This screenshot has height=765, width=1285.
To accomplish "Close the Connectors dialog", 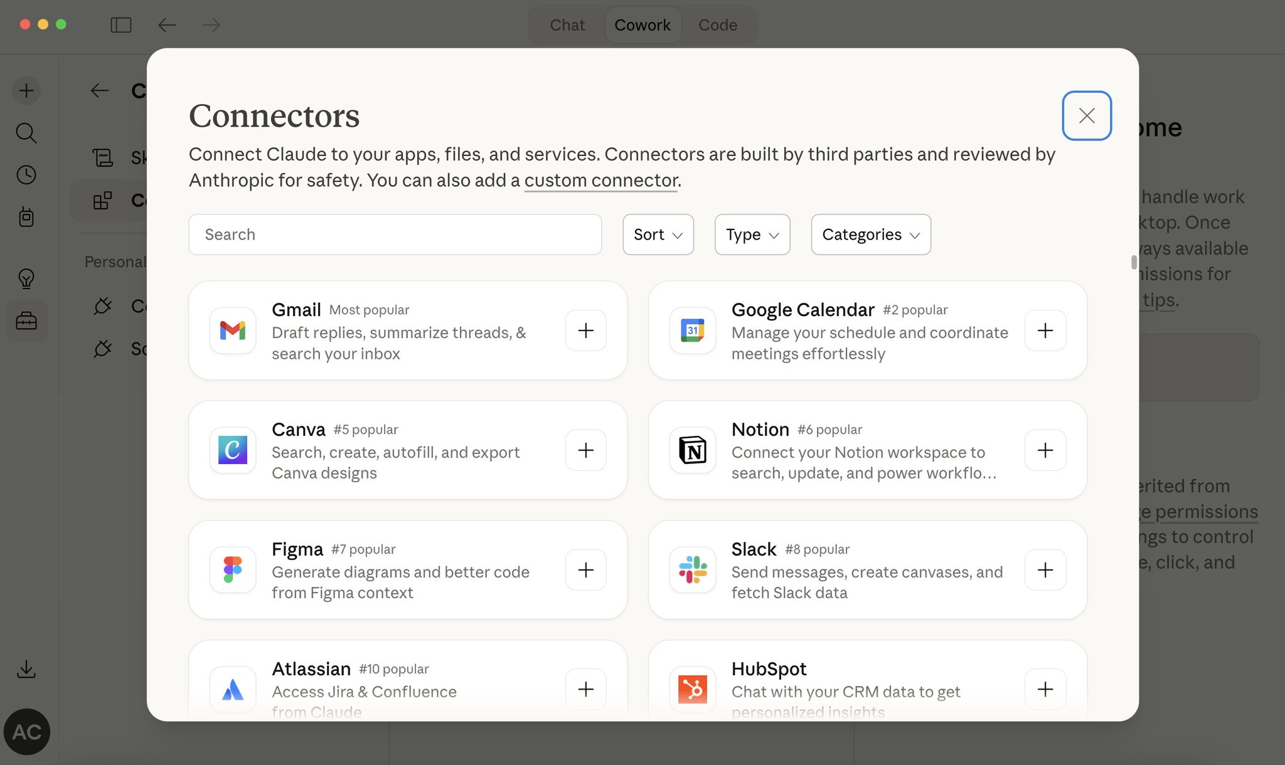I will (x=1087, y=115).
